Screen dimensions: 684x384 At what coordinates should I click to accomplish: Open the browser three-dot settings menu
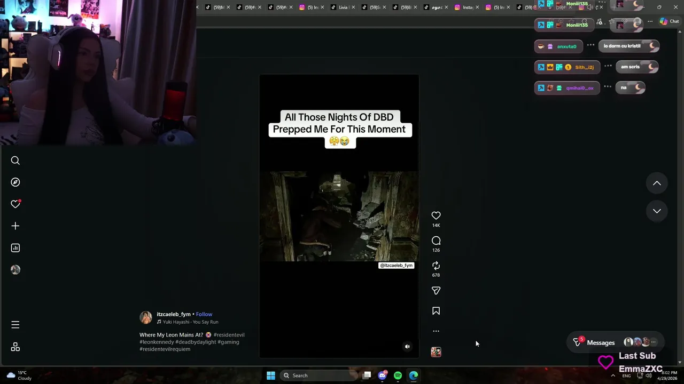click(x=650, y=21)
